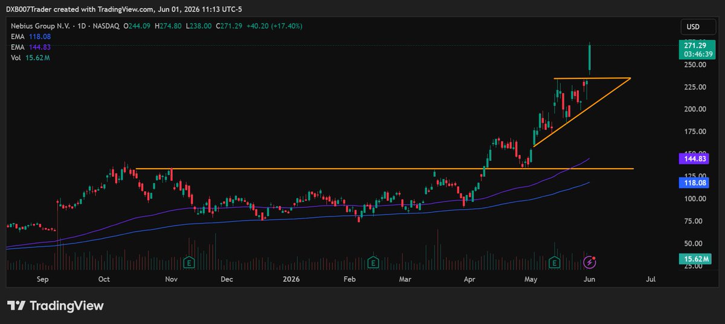Viewport: 725px width, 324px height.
Task: Click the Apr label on time axis
Action: [469, 280]
